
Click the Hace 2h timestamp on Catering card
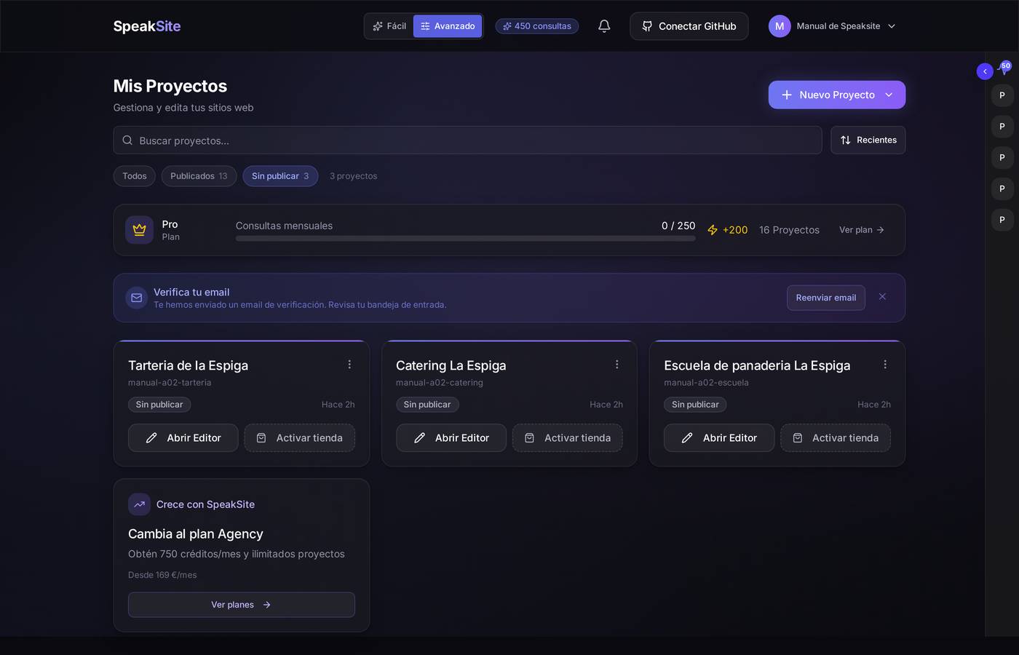(606, 405)
